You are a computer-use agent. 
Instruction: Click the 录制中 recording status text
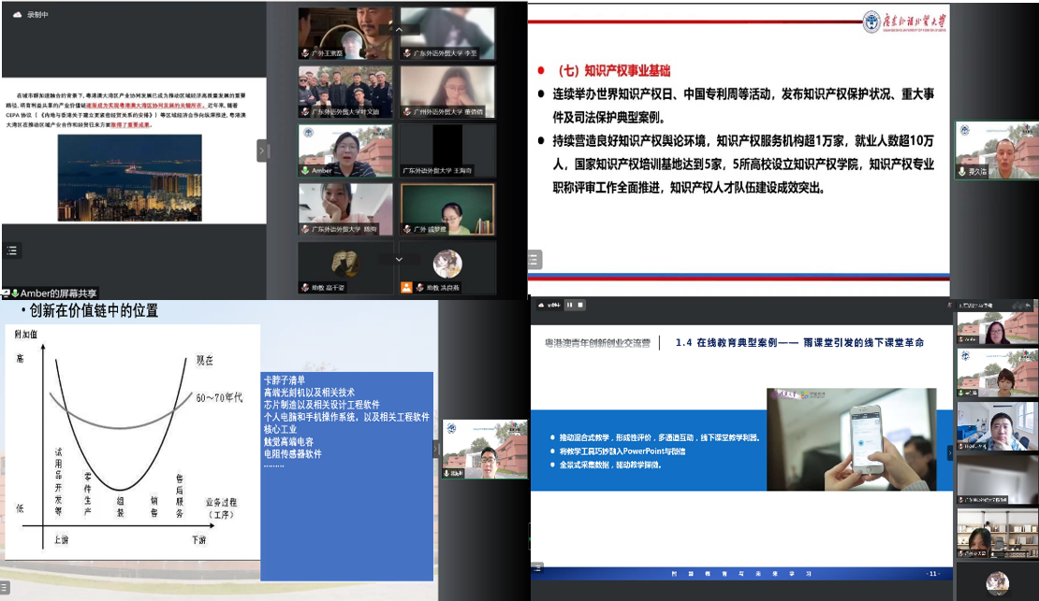tap(37, 15)
